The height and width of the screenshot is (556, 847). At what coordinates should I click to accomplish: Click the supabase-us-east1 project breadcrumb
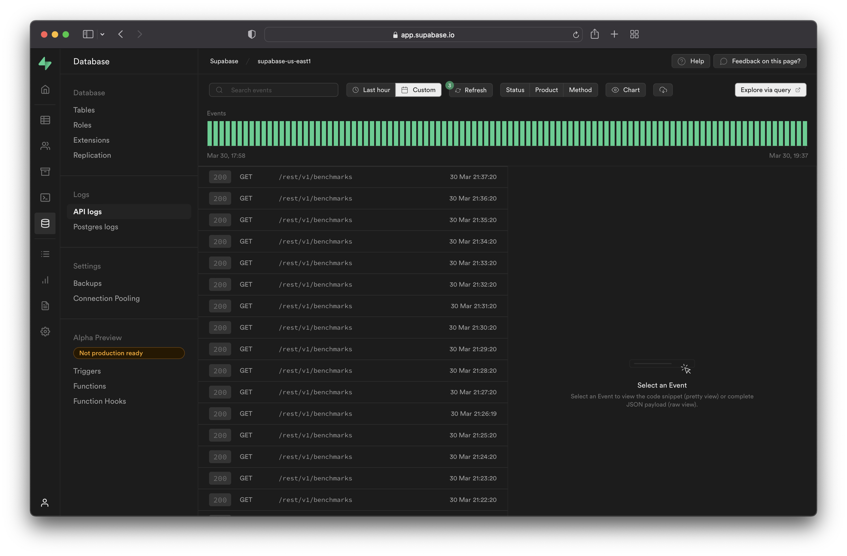coord(284,61)
